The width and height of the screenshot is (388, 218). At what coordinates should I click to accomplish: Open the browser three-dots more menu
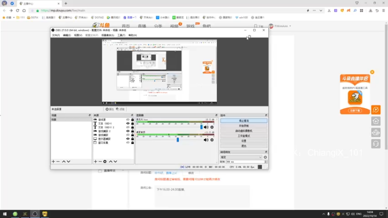314,10
